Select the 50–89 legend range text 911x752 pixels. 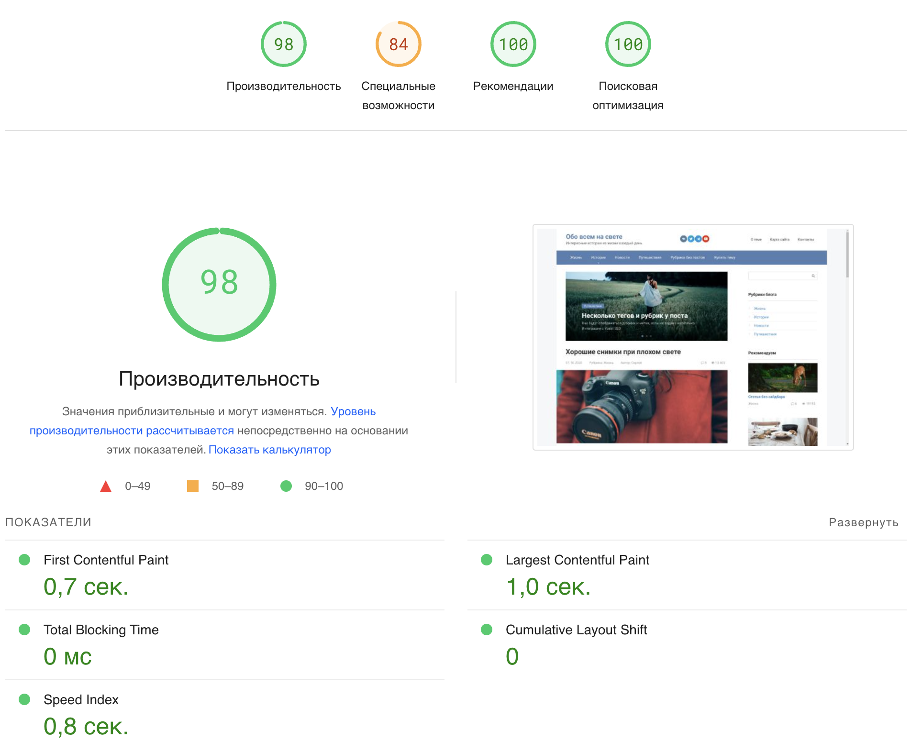[228, 486]
